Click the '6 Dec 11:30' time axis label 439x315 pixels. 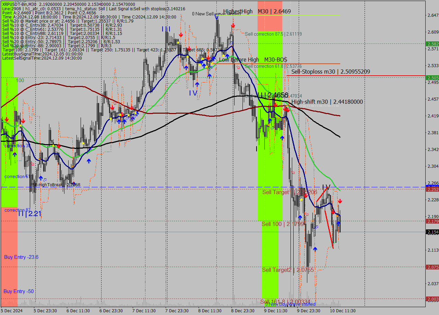78,311
